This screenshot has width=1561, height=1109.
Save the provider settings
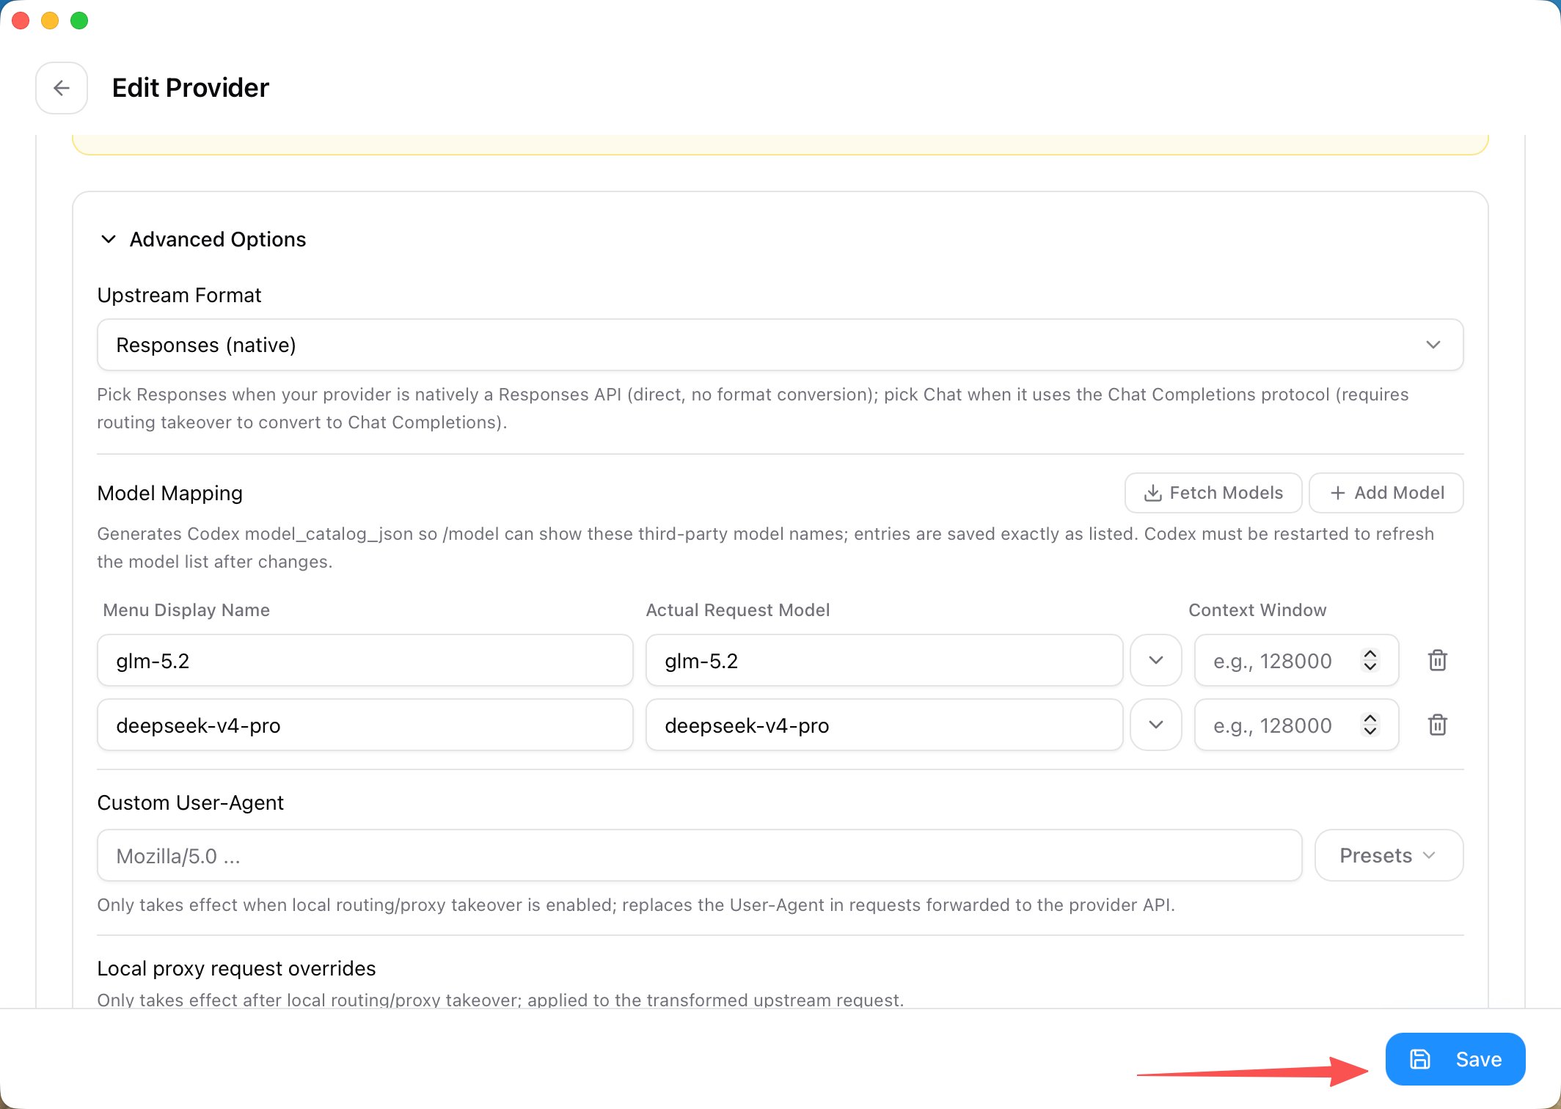pos(1455,1059)
